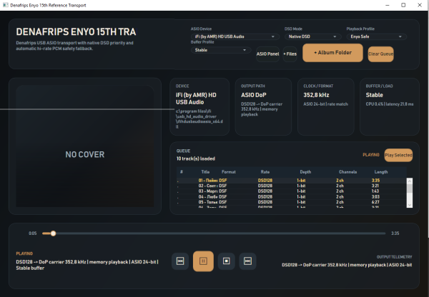Click the playback progress slider thumb
Viewport: 429px width, 297px height.
coord(54,233)
